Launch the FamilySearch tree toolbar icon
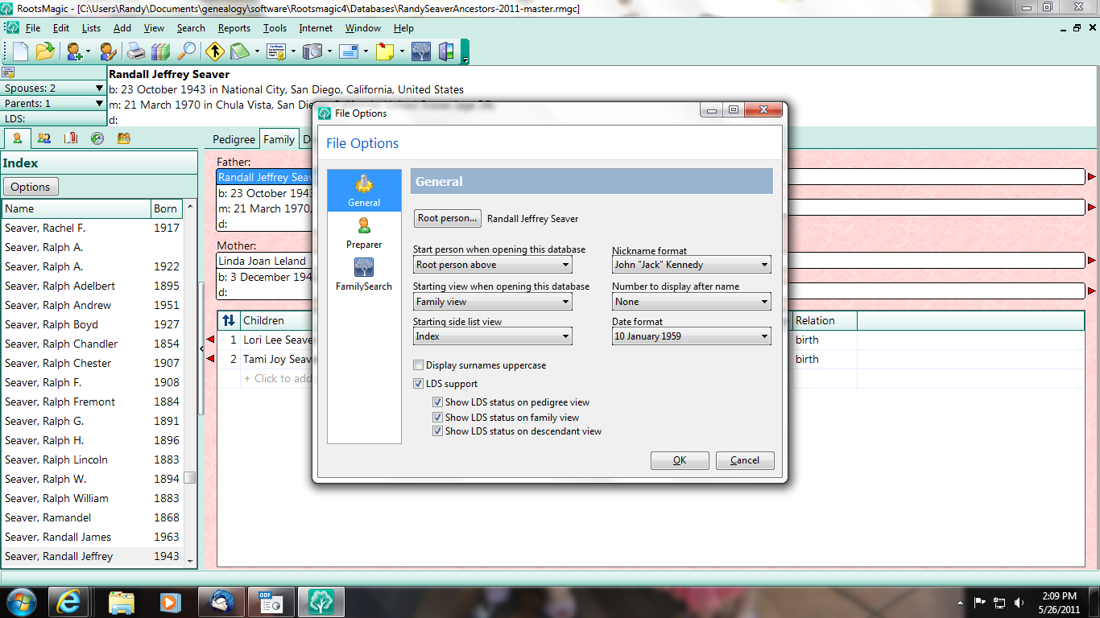The width and height of the screenshot is (1100, 618). (421, 51)
